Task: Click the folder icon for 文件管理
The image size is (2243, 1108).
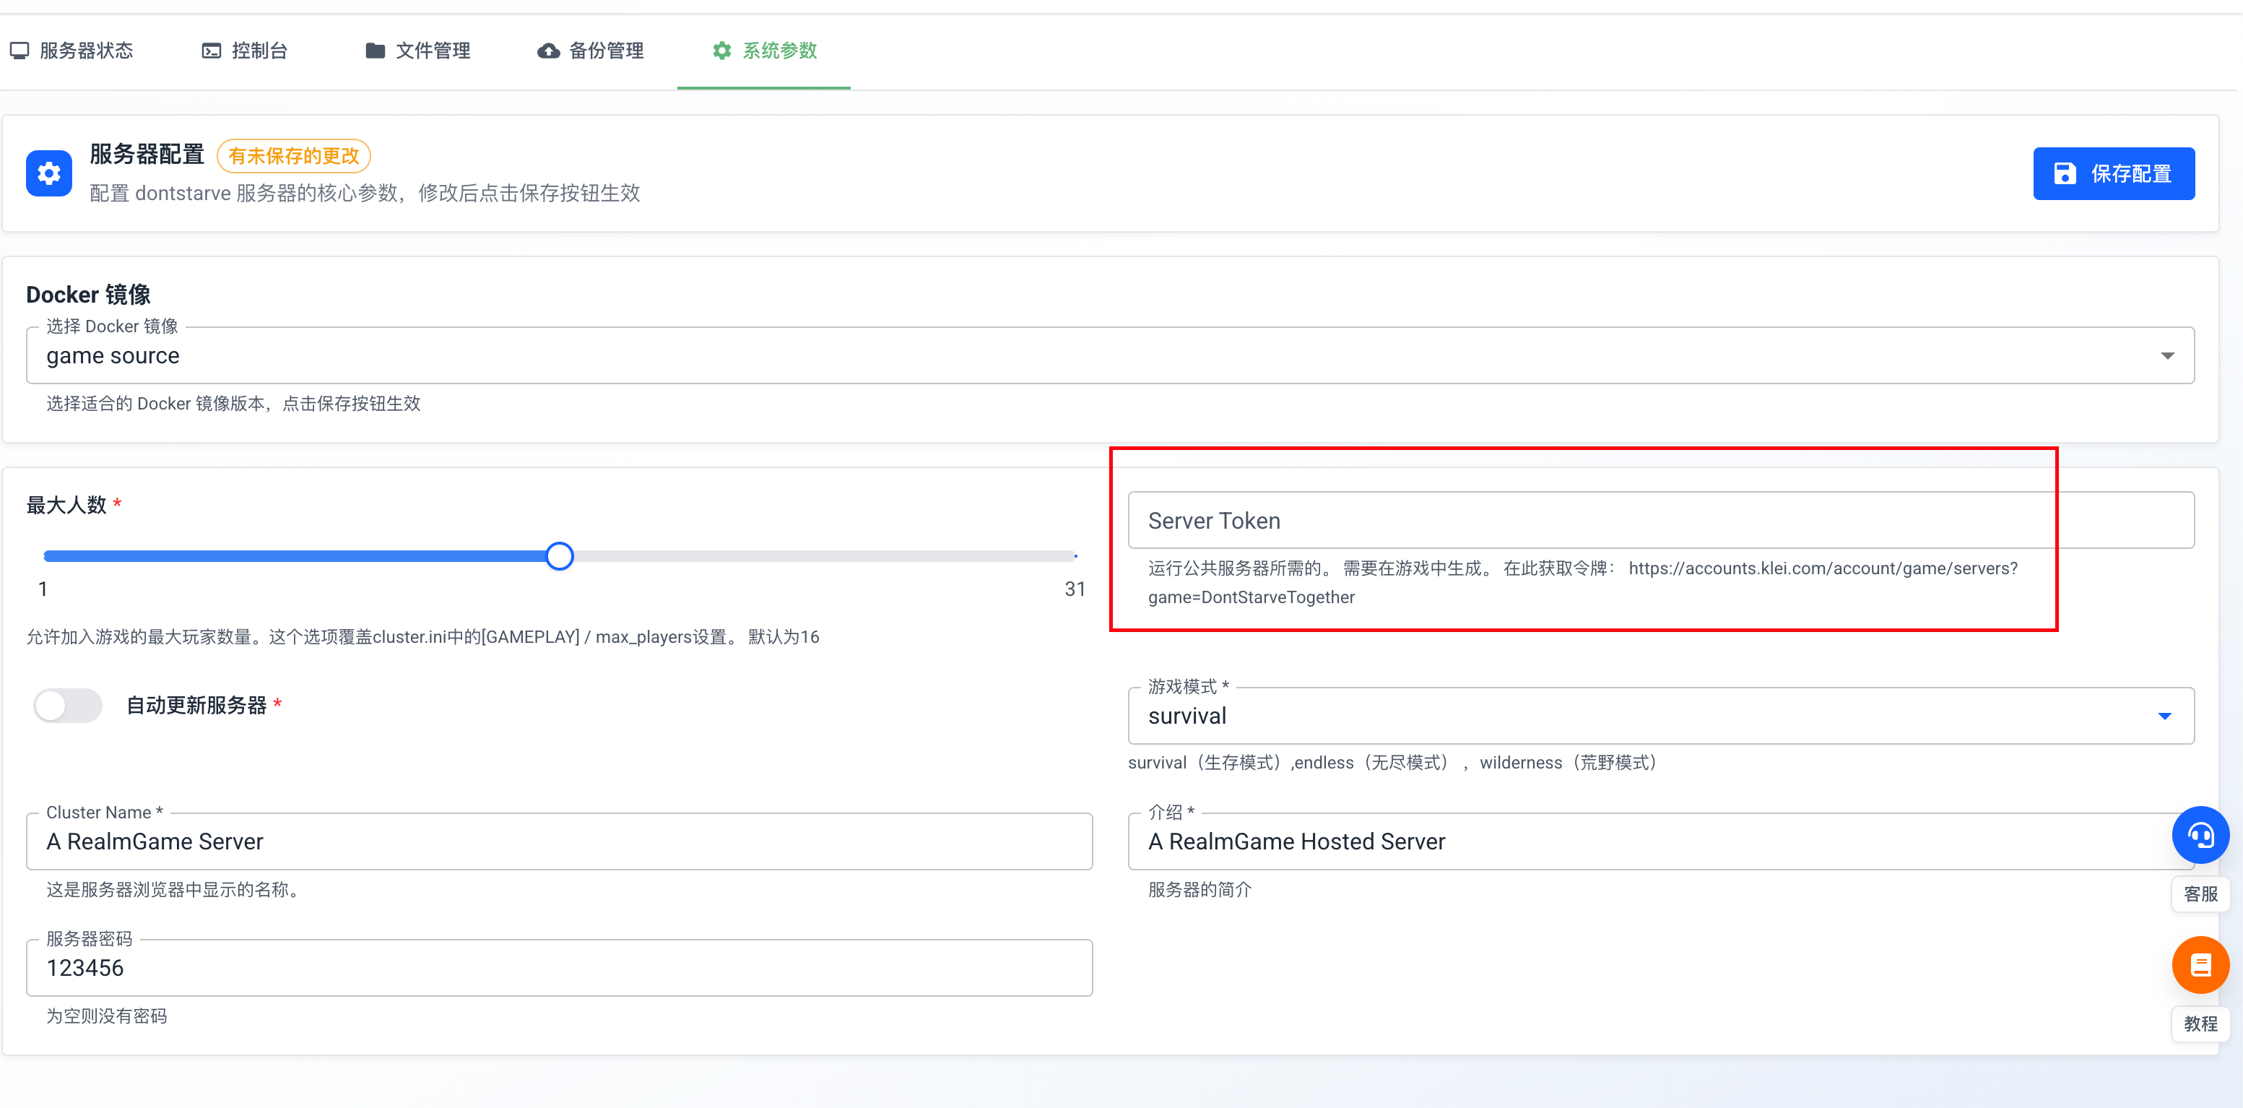Action: pos(376,51)
